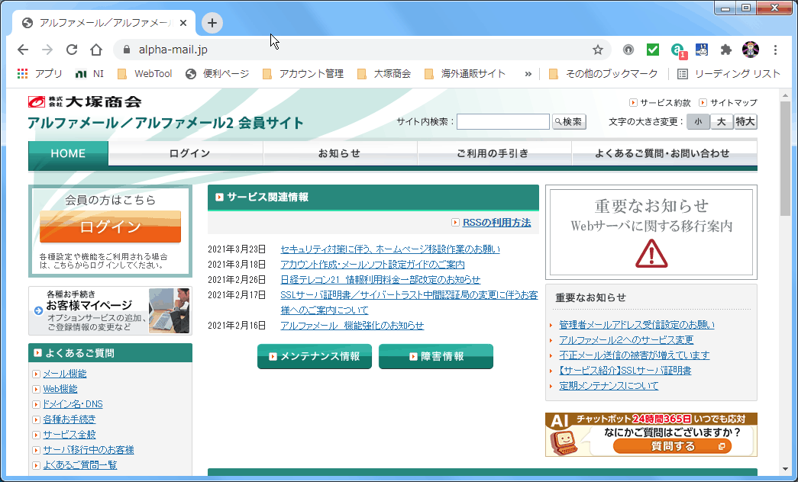
Task: Go back with the browser back arrow
Action: [x=23, y=50]
